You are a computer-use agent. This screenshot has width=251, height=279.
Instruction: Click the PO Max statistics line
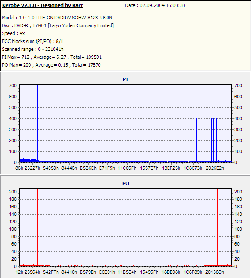coord(51,65)
